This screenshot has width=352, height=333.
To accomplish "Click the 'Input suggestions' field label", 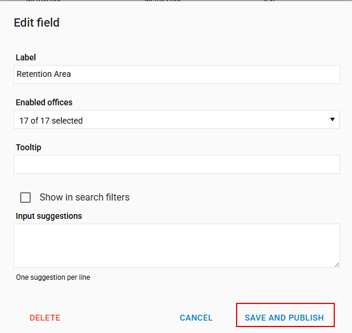I will coord(49,216).
